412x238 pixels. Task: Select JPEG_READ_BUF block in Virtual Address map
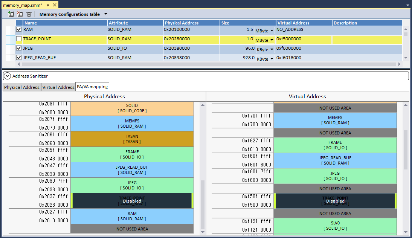(335, 160)
